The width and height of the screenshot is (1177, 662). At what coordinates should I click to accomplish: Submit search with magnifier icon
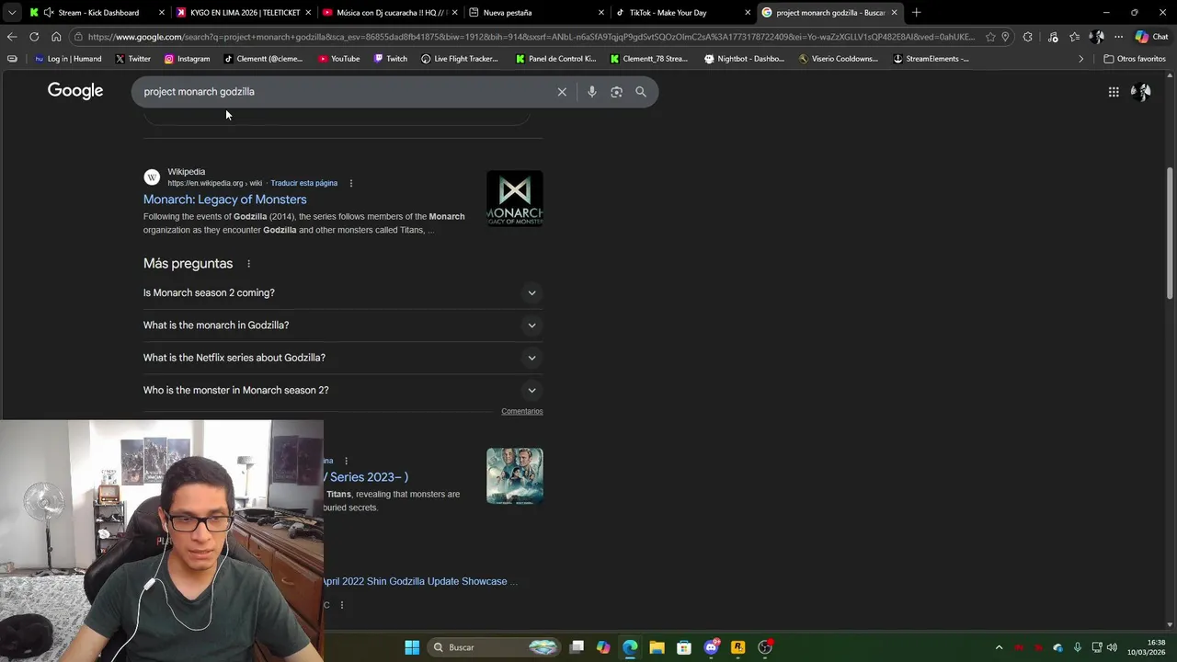[x=641, y=92]
